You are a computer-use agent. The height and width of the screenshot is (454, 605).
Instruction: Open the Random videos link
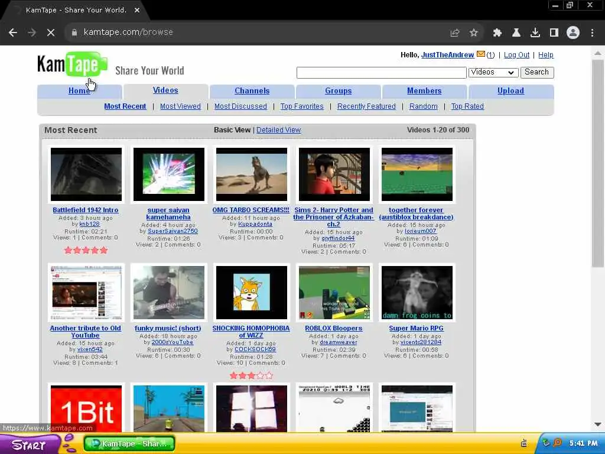[423, 106]
